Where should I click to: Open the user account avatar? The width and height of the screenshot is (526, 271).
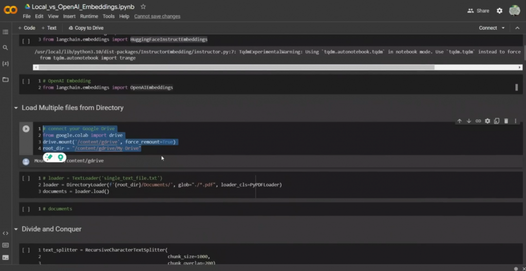pos(514,11)
